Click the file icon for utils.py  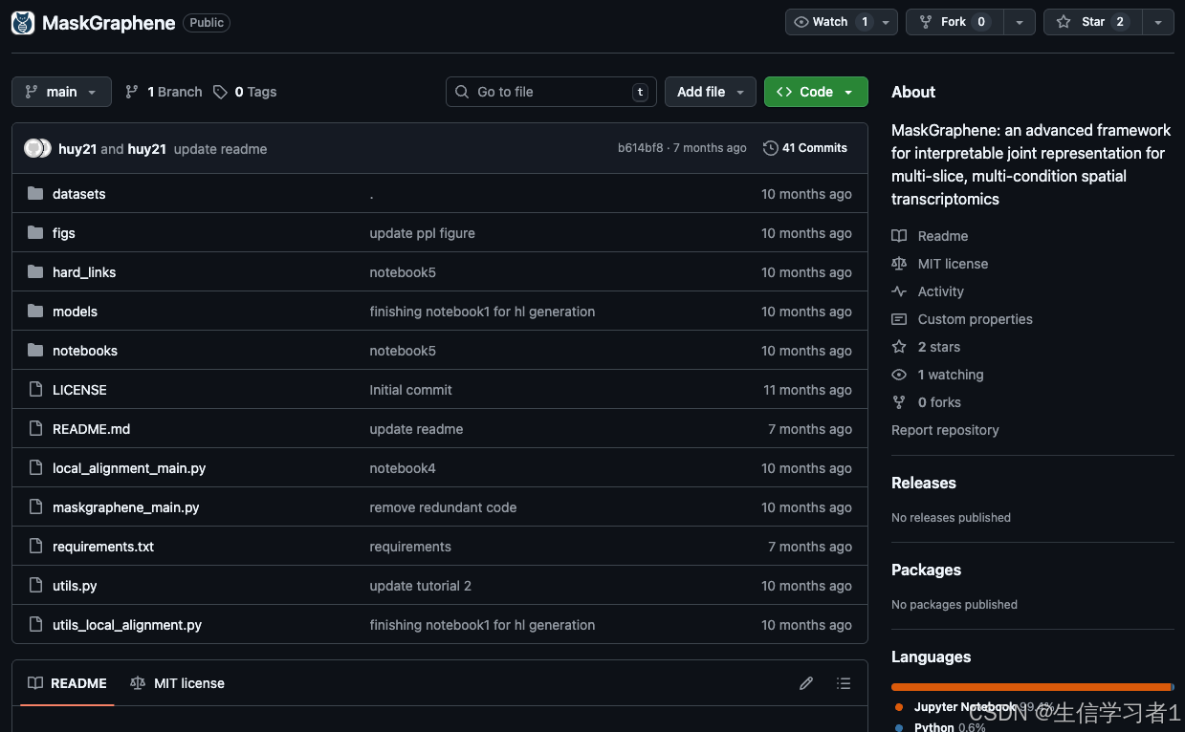[x=35, y=586]
